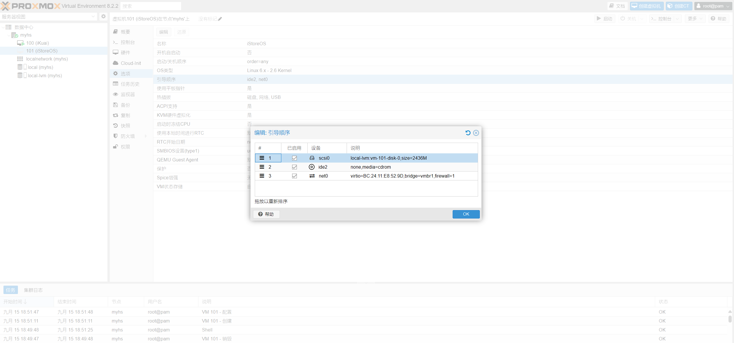Click the net0 network icon

(x=312, y=176)
